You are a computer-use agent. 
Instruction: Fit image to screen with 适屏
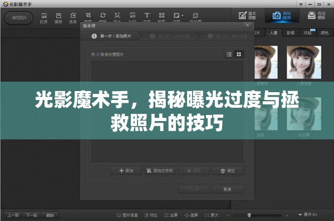191,215
